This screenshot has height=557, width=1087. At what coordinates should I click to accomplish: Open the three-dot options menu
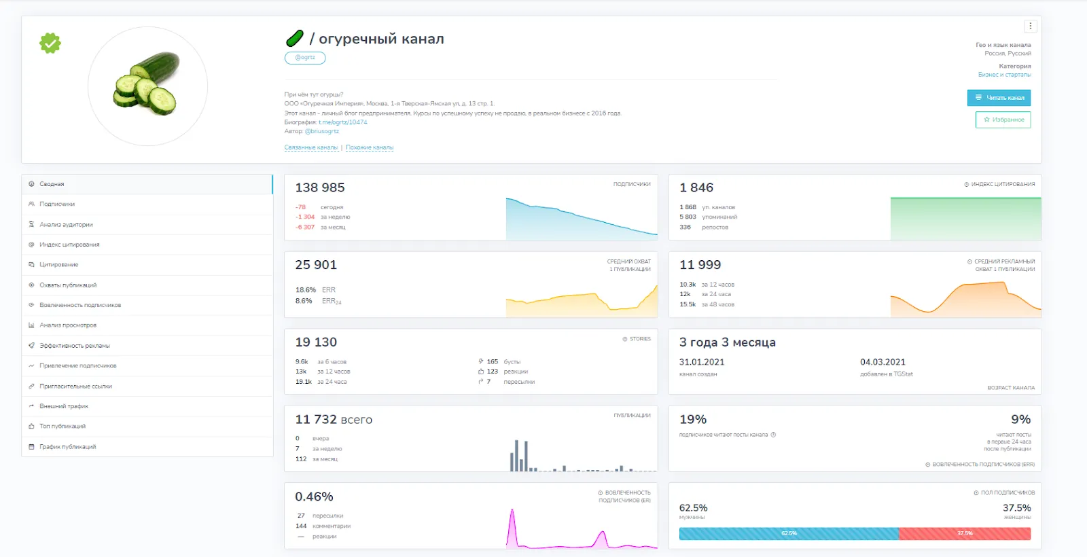[1031, 26]
